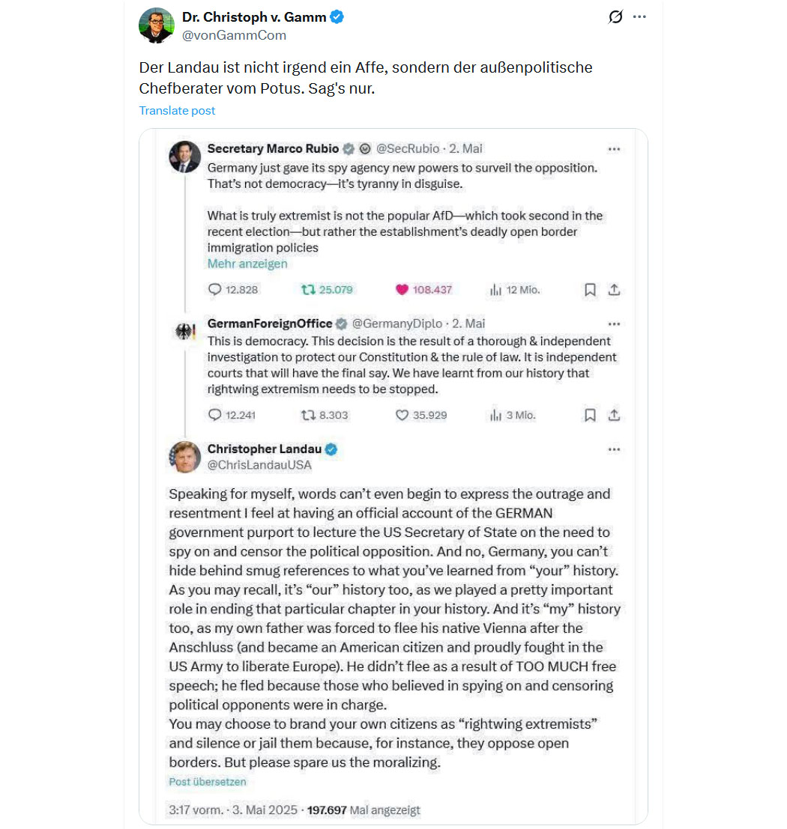Toggle bookmark on Rubio's tweet
This screenshot has width=787, height=829.
[x=590, y=290]
